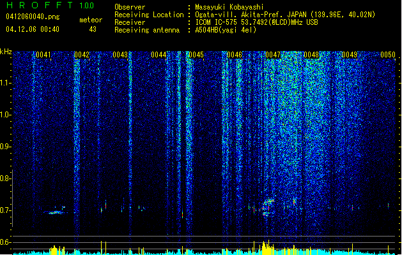402x255 pixels.
Task: Click the 0.6 kHz frequency axis tick
Action: pos(6,242)
